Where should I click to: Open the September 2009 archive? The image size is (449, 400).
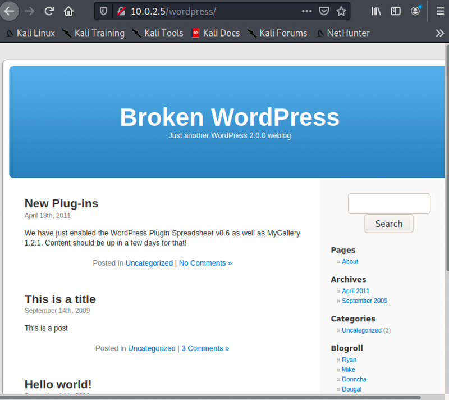coord(364,301)
